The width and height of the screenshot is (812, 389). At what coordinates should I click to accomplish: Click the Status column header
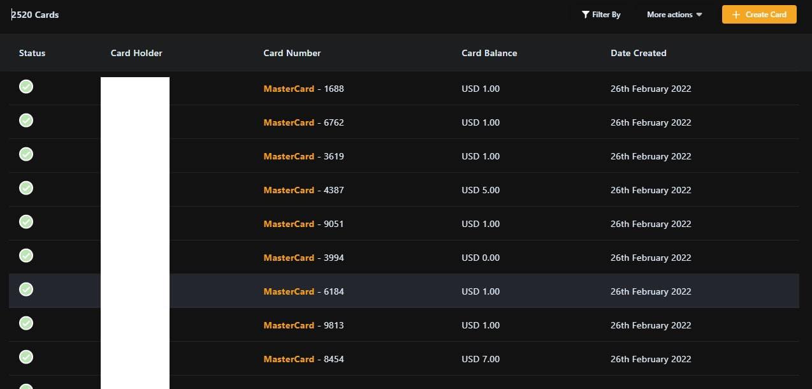[32, 53]
